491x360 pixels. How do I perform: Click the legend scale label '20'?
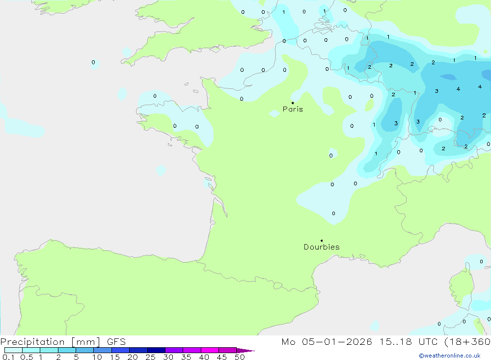[133, 357]
